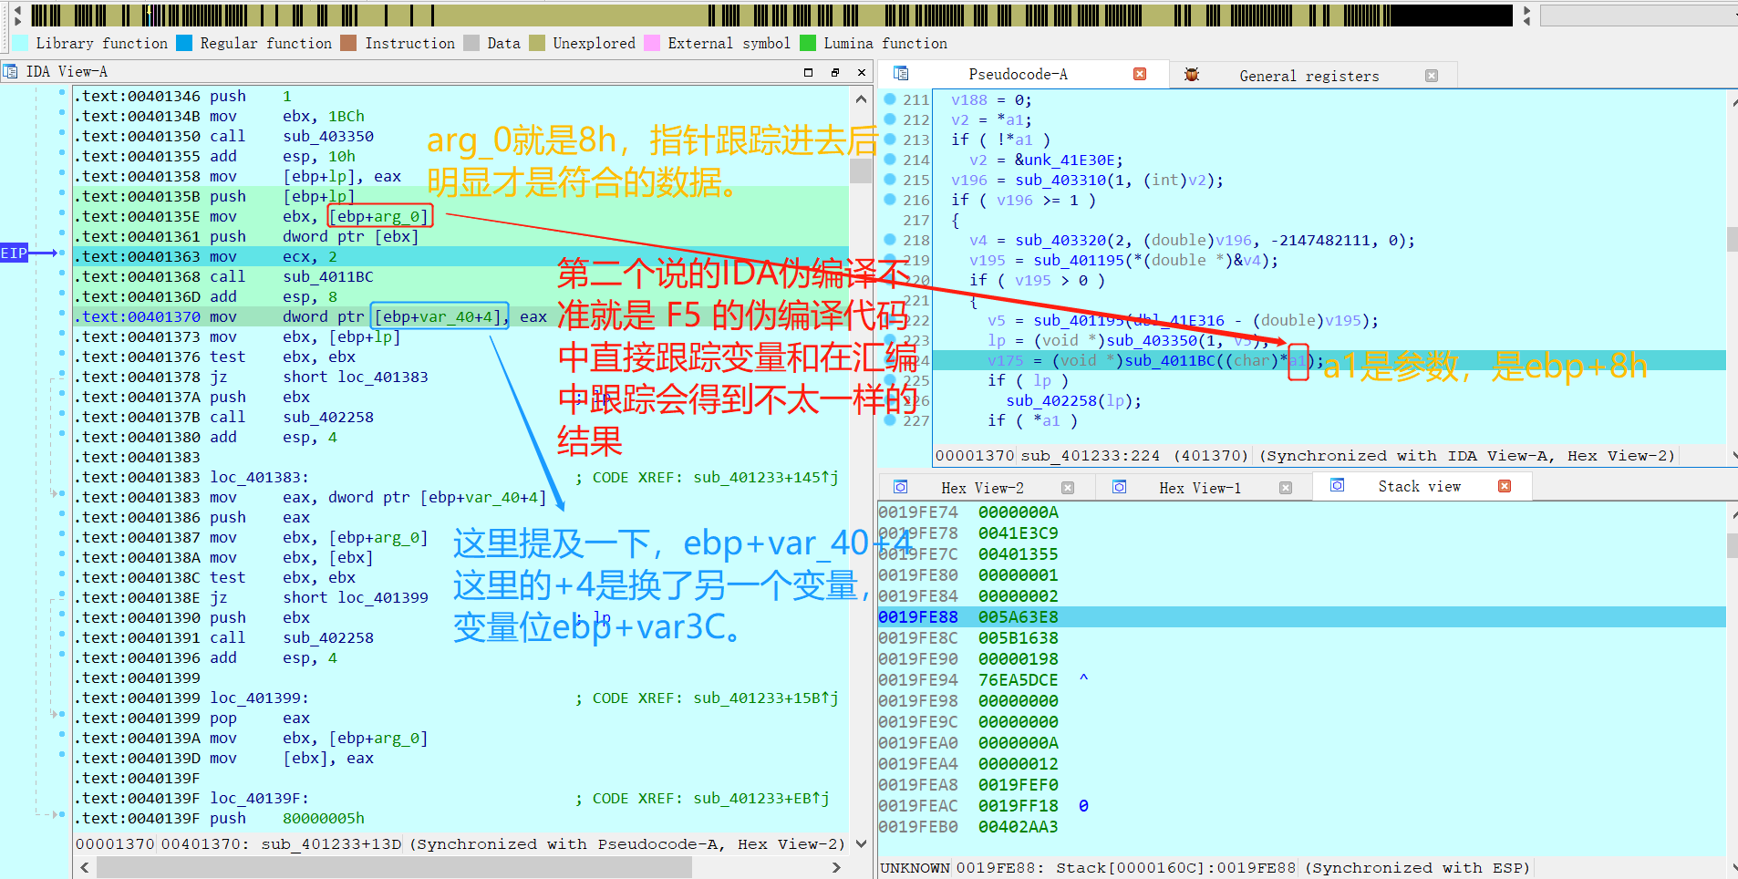Open sub_403310 in pseudocode line 215
The image size is (1738, 879).
tap(1060, 180)
